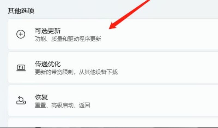218x128 pixels.
Task: Click the 恢复 recovery drive icon
Action: [21, 100]
